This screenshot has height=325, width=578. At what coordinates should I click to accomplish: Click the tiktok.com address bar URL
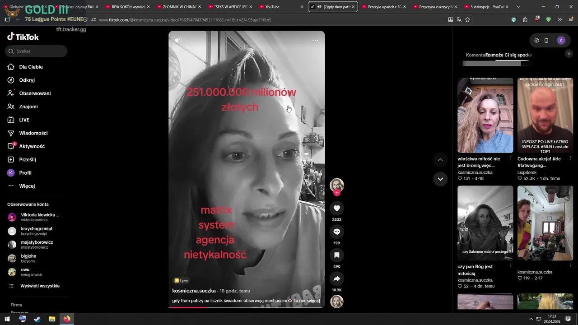tap(185, 20)
